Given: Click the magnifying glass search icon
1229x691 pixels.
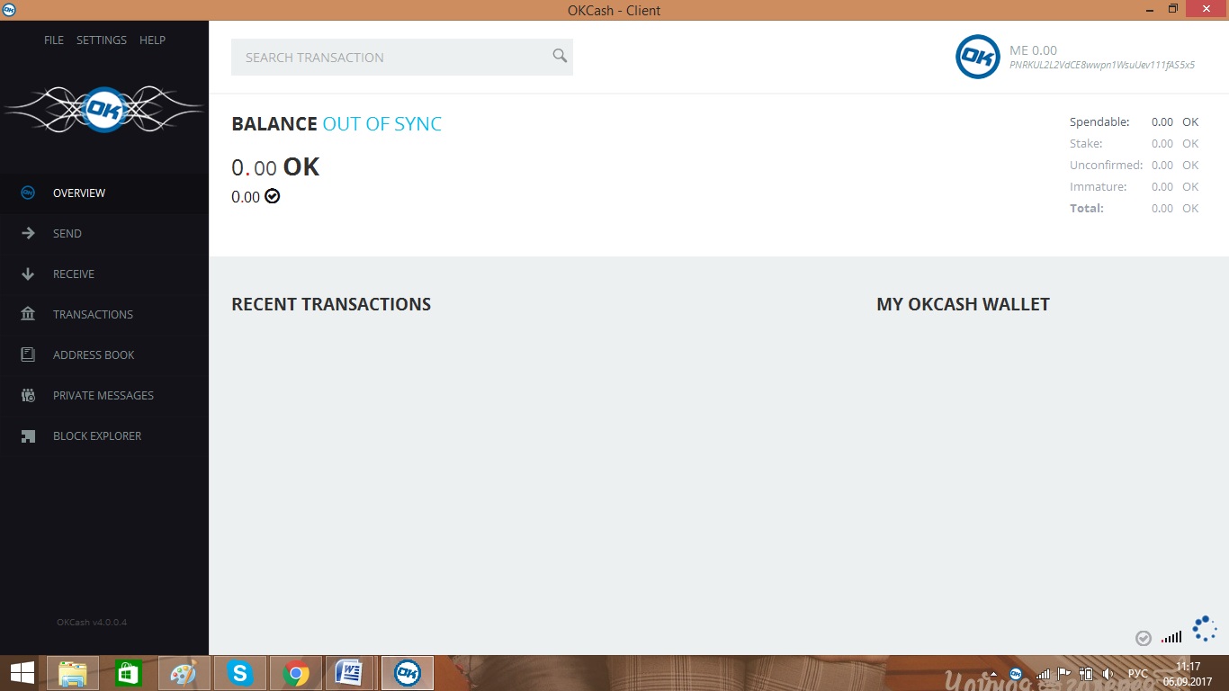Looking at the screenshot, I should [560, 56].
